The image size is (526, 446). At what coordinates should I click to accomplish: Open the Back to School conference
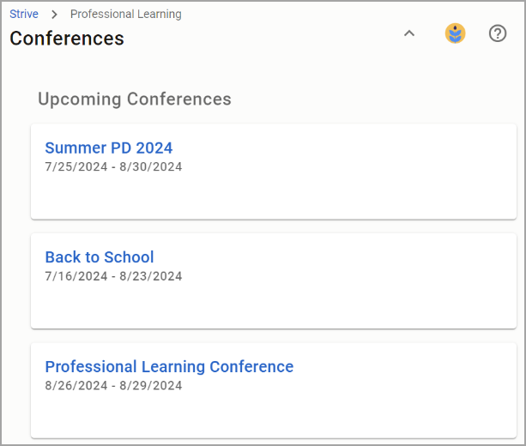pos(100,257)
